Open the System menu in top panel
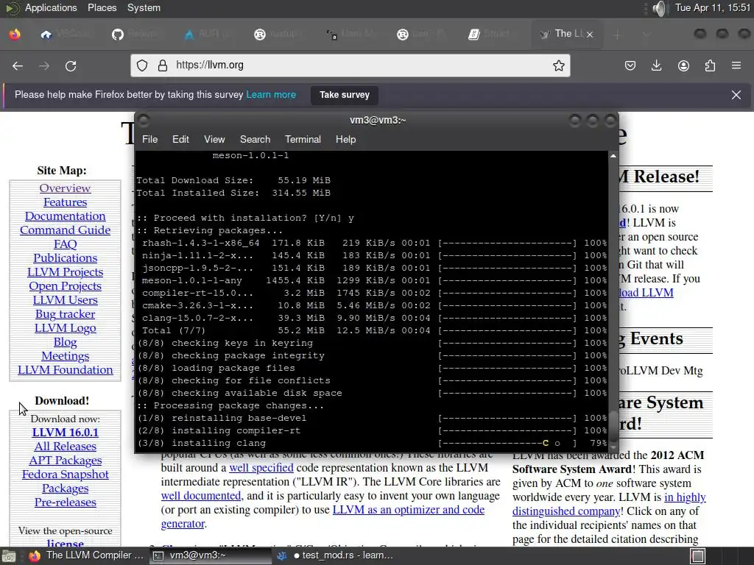This screenshot has height=565, width=754. pos(144,7)
